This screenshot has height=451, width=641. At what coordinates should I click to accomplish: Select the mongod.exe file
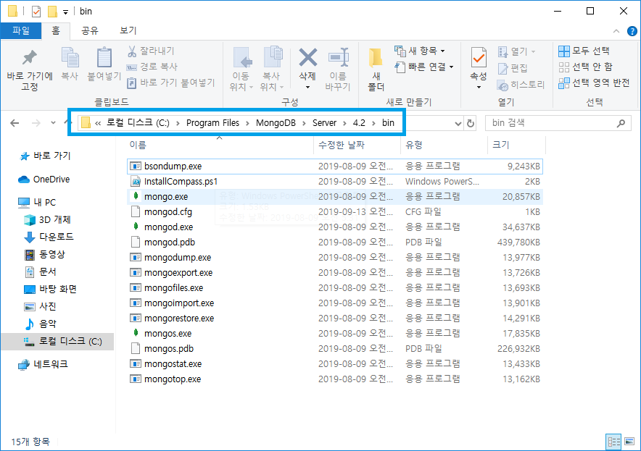(335, 227)
